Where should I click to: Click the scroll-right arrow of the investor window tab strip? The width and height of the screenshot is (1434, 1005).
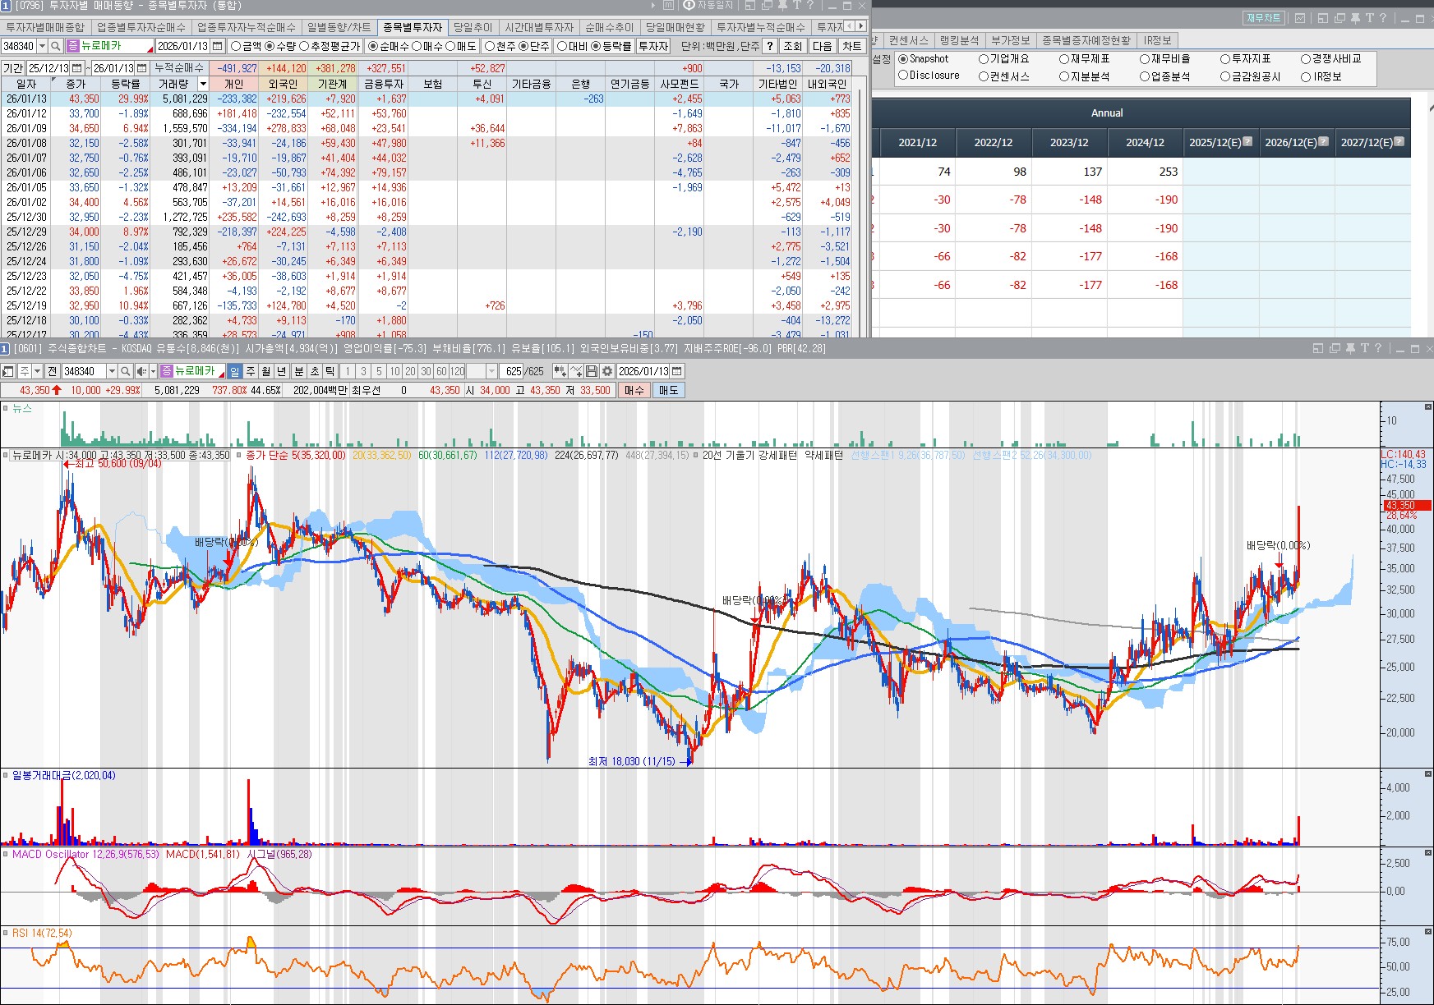tap(860, 26)
